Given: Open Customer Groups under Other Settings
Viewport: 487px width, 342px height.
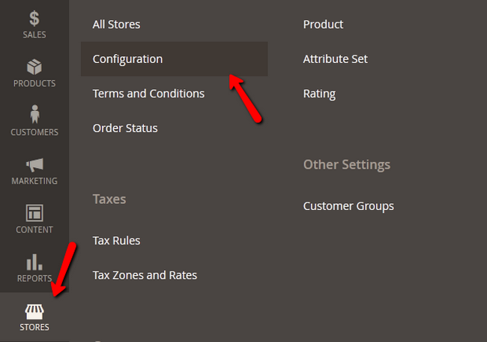Looking at the screenshot, I should click(x=348, y=205).
